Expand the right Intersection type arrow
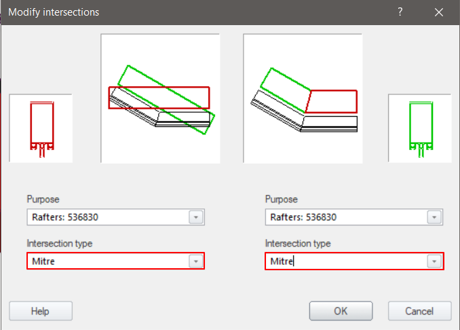 [434, 261]
